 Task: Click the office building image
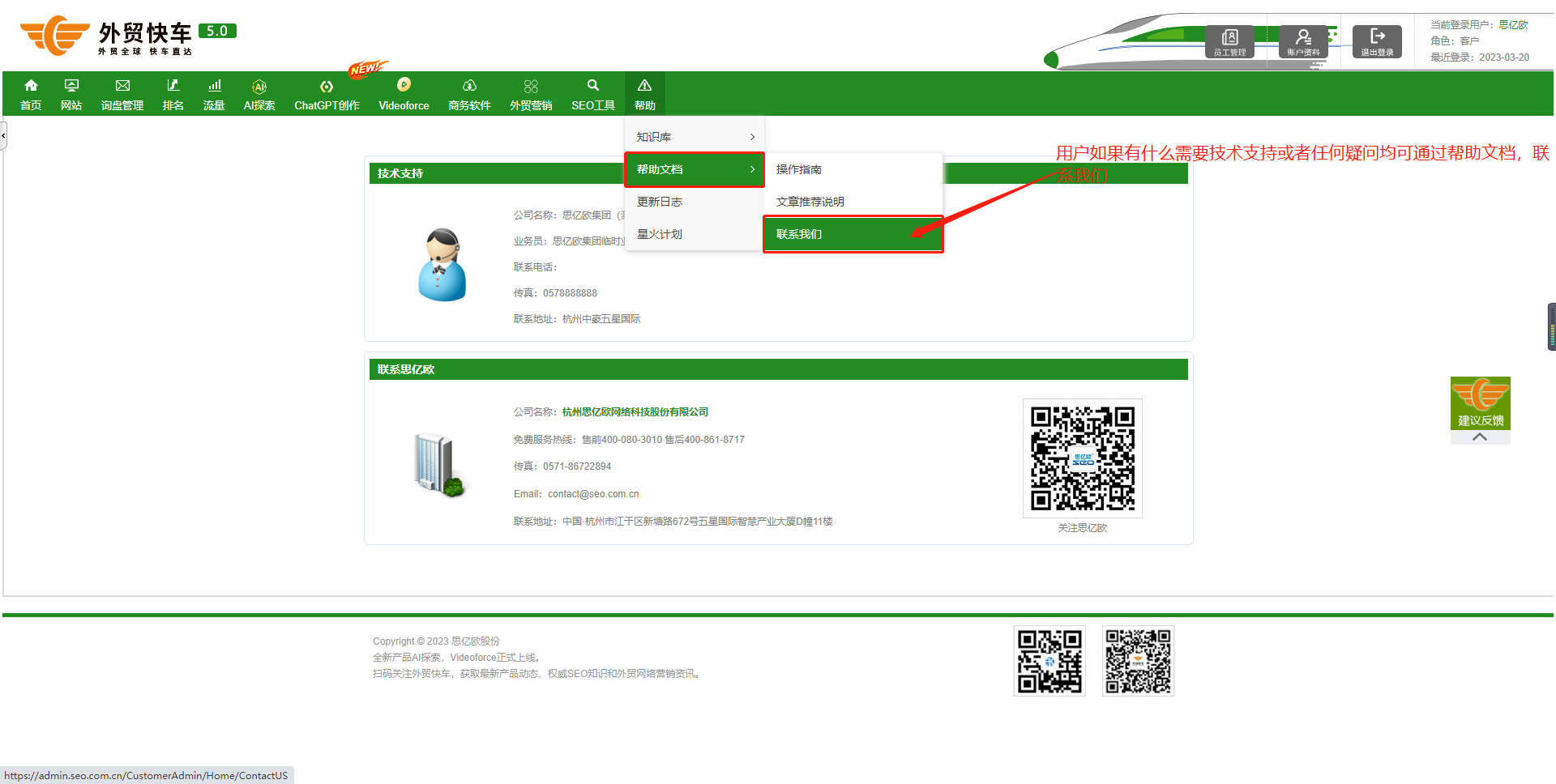click(439, 465)
